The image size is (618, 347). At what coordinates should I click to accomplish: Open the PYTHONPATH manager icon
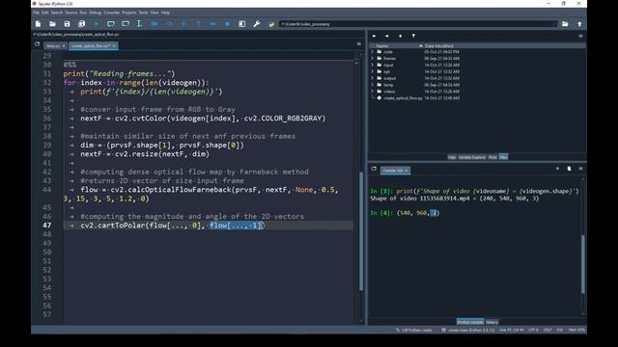click(x=271, y=24)
